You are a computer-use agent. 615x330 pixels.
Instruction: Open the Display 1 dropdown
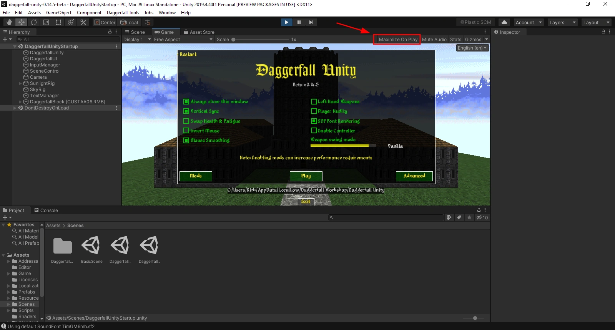pyautogui.click(x=137, y=40)
